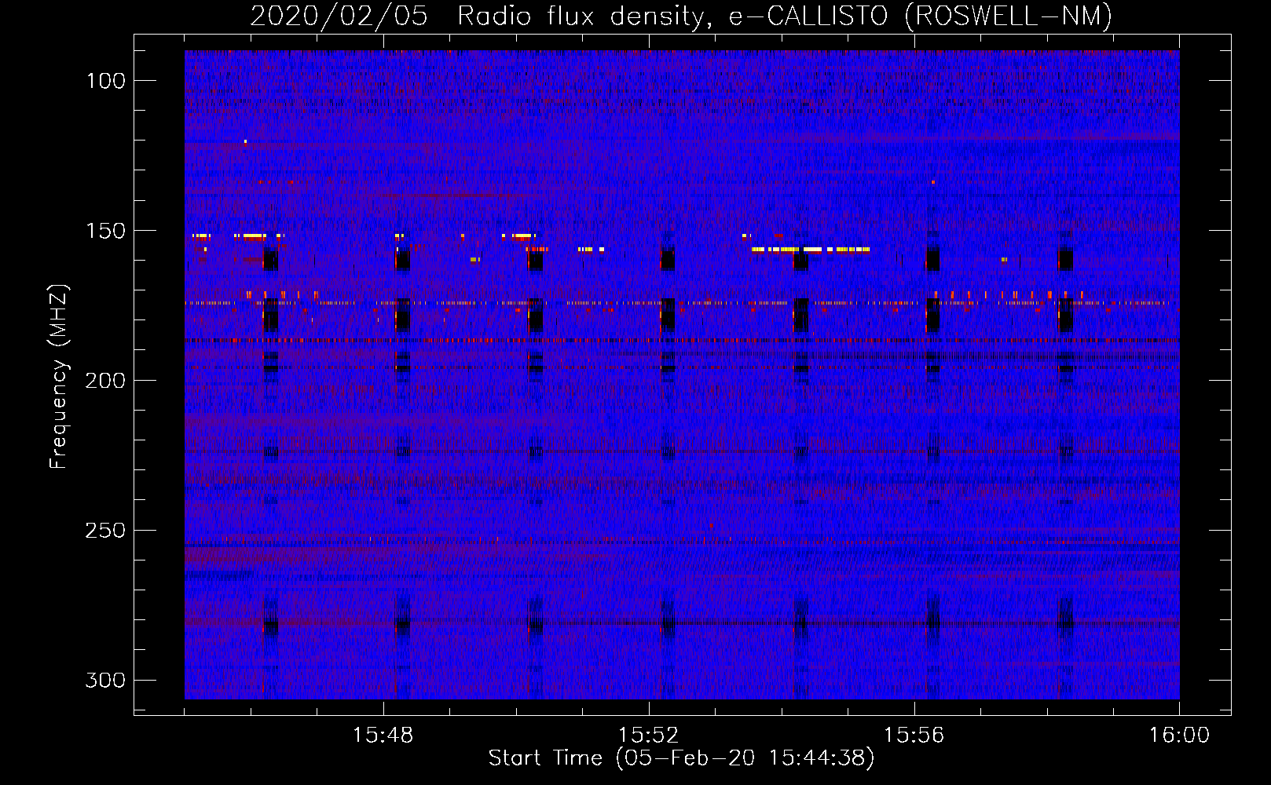1271x785 pixels.
Task: Click the 100 frequency tick label
Action: pos(104,81)
